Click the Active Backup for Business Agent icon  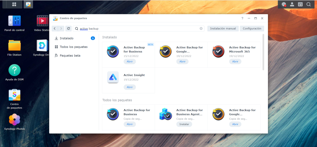click(x=166, y=114)
